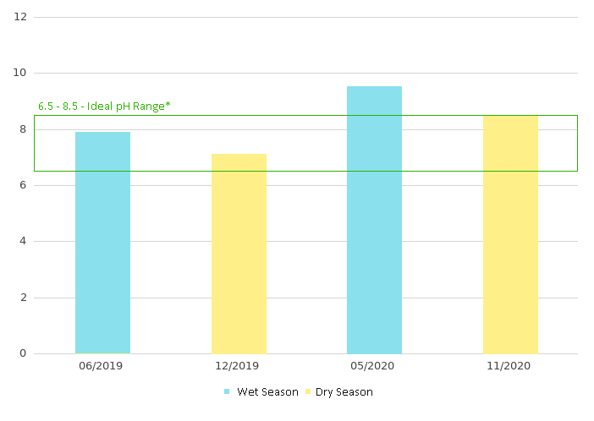Toggle the Dry Season legend label
The height and width of the screenshot is (421, 594).
(x=344, y=392)
